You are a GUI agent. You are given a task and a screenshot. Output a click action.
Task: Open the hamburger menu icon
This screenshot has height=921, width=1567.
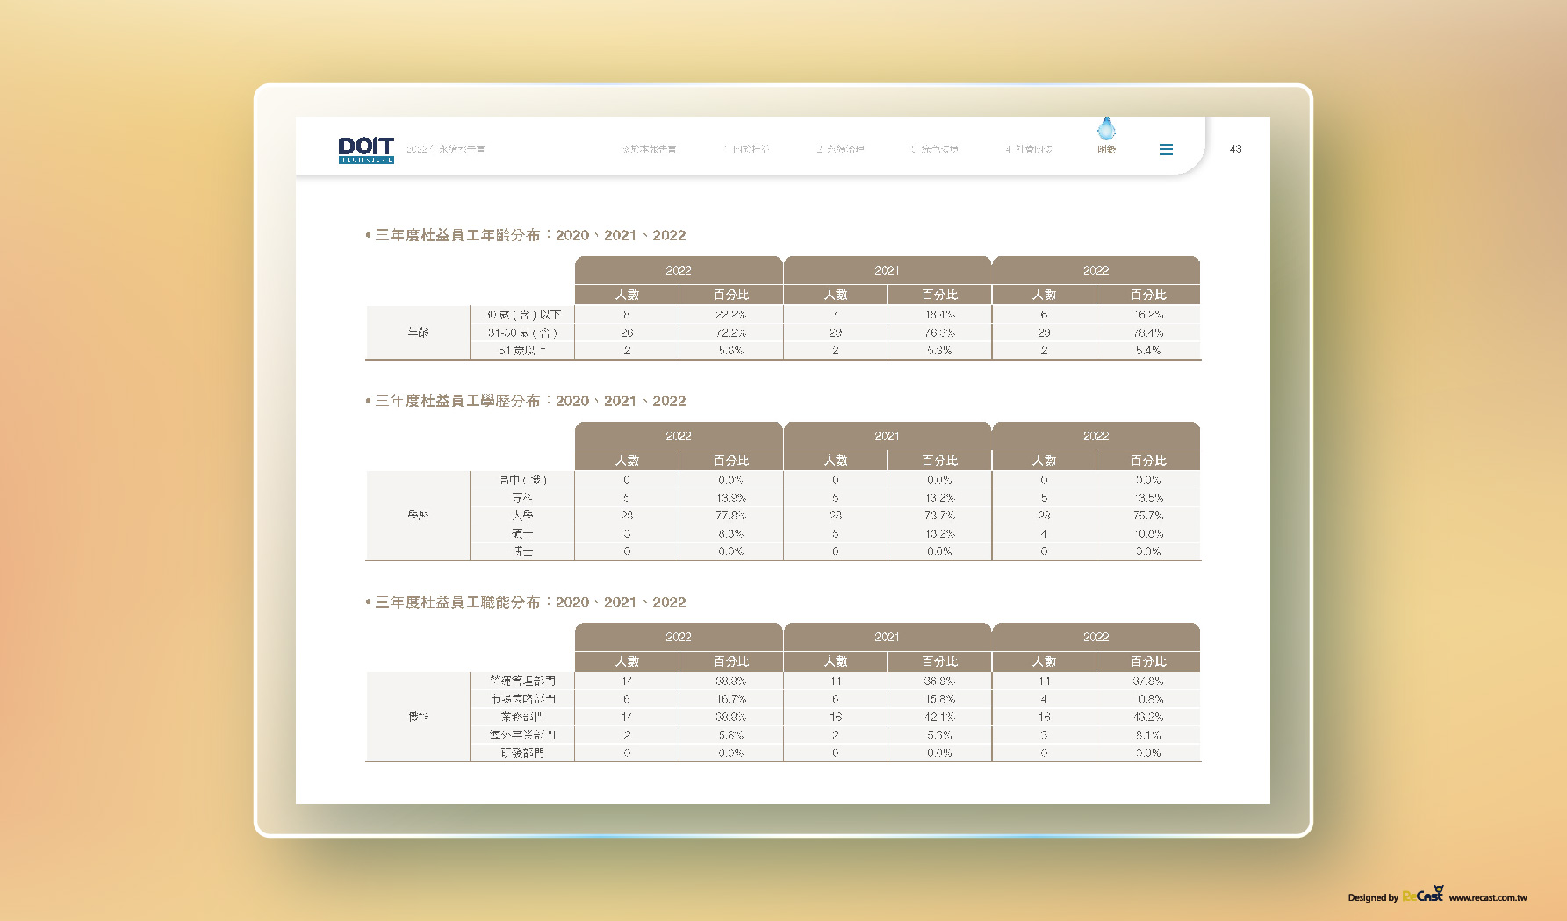point(1166,150)
